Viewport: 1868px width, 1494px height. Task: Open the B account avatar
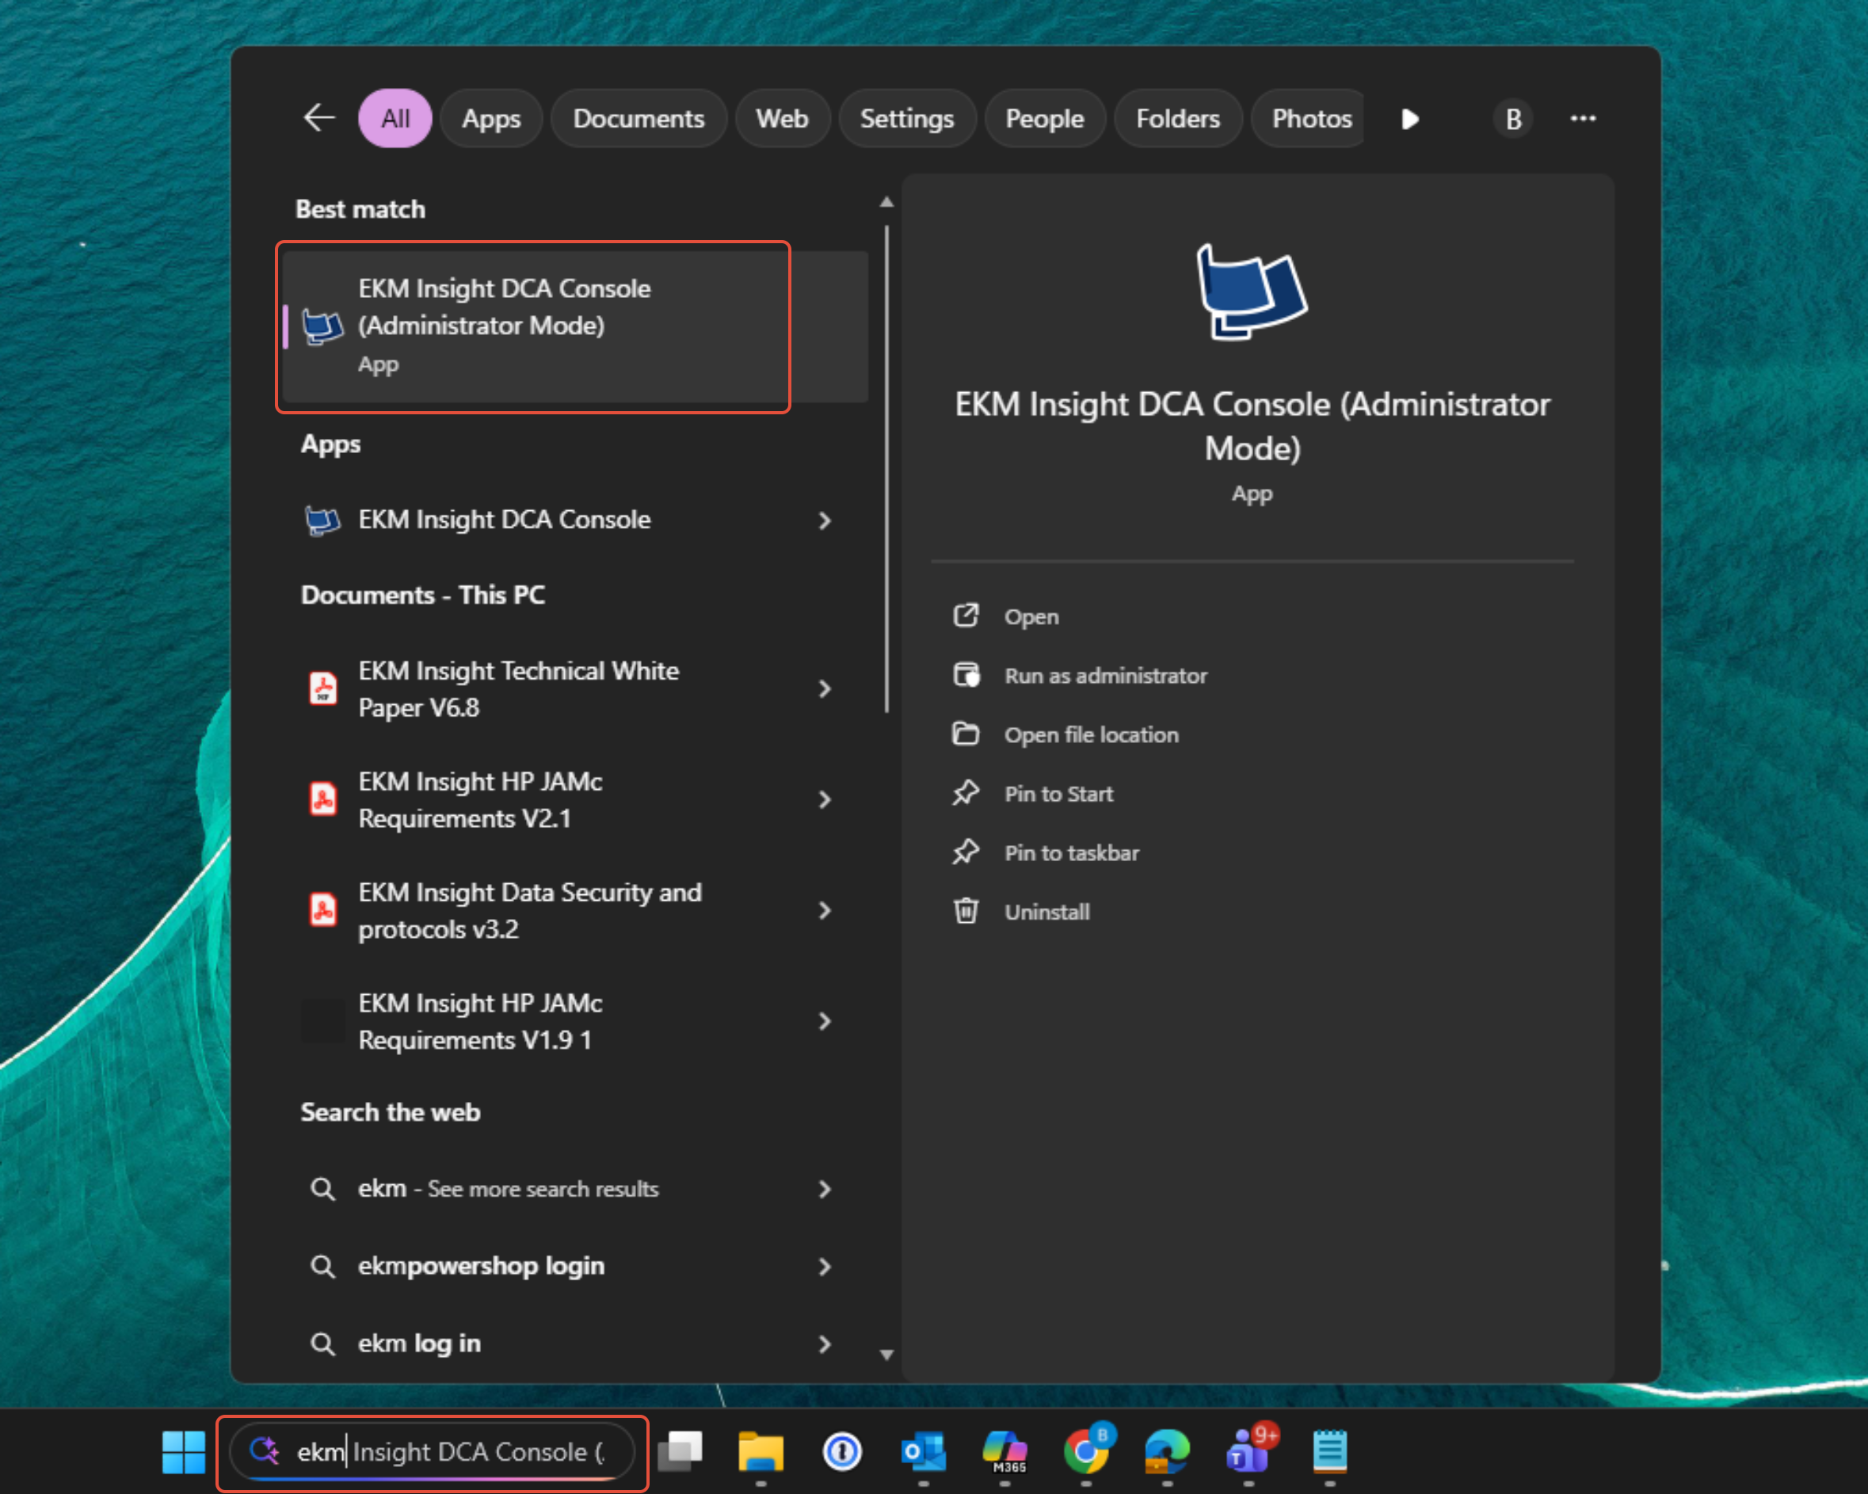tap(1513, 118)
